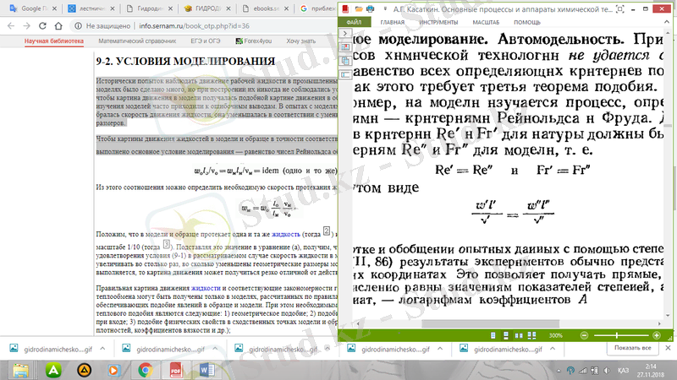Screen dimensions: 677x380
Task: Click the Показать все downloads button
Action: coord(632,348)
